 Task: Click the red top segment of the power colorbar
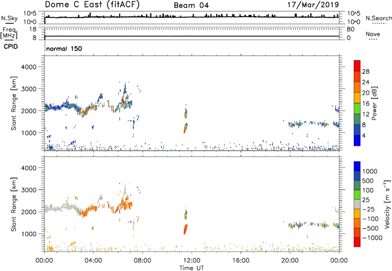point(357,66)
